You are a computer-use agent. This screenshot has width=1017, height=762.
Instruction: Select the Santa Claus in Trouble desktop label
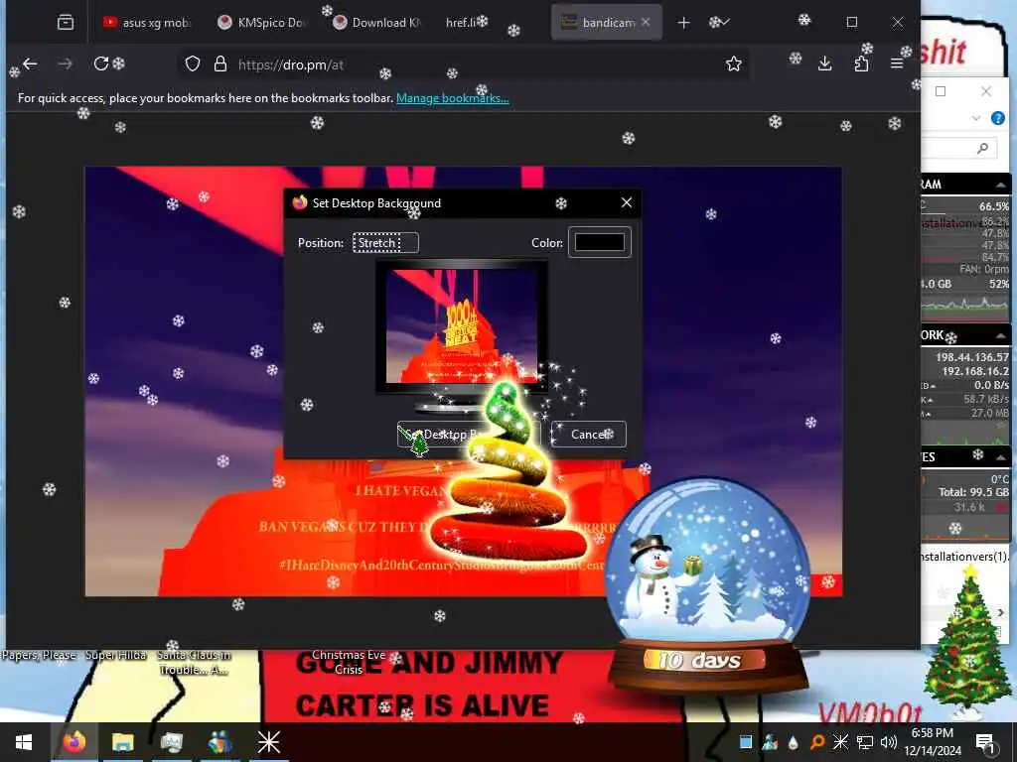pos(194,662)
